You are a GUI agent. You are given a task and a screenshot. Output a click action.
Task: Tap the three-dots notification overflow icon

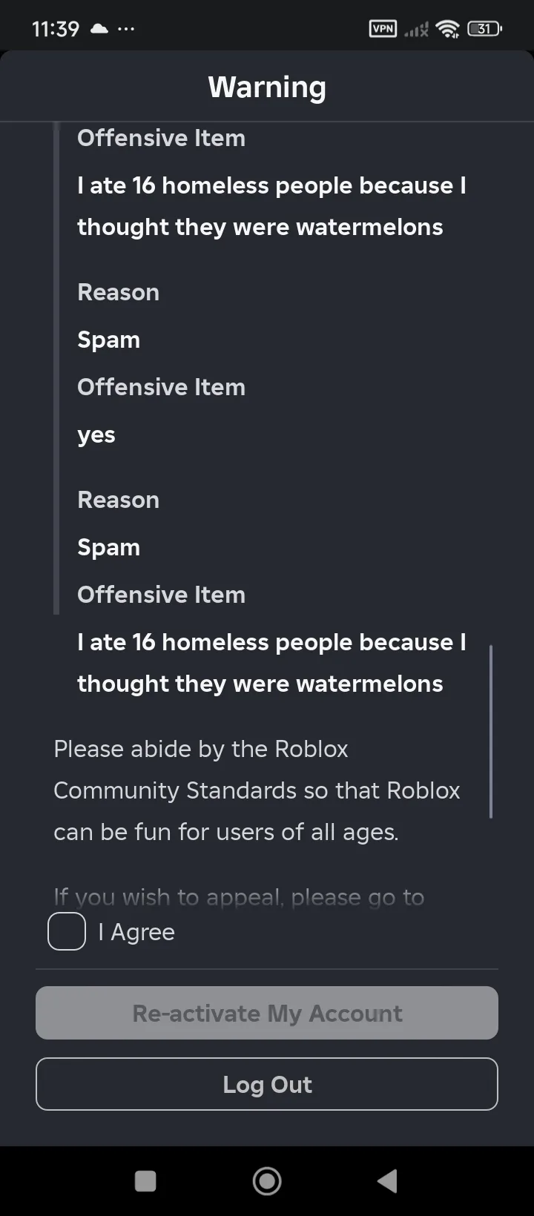click(x=126, y=29)
